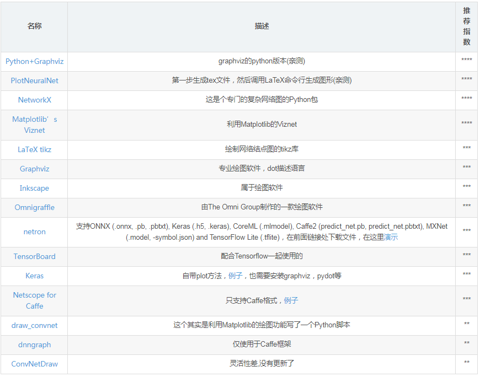Open the 例子 link in Netscope row
Screen dimensions: 480x377
[x=291, y=300]
